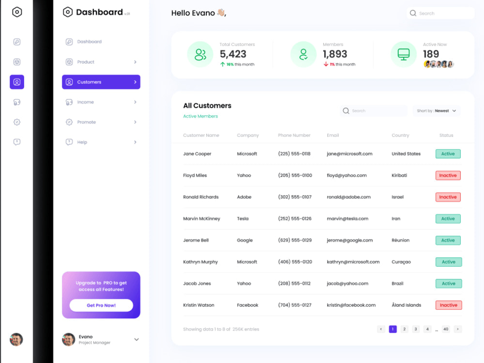
Task: Click Kathryn Murphy's Active status badge
Action: tap(449, 262)
